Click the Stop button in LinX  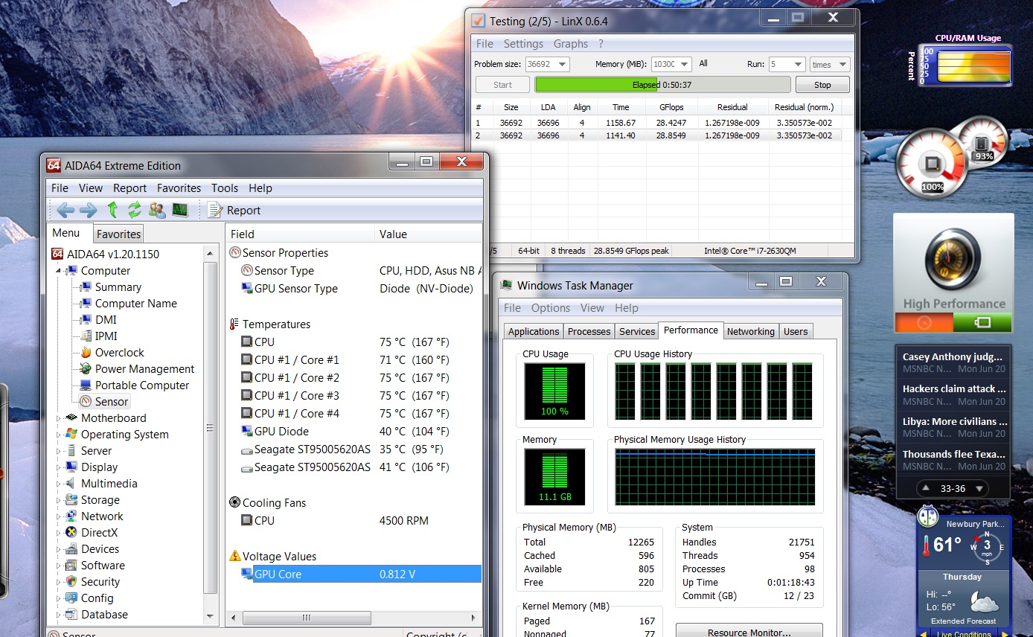[822, 85]
